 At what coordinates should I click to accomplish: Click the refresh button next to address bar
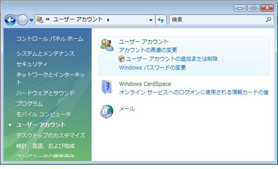click(161, 20)
